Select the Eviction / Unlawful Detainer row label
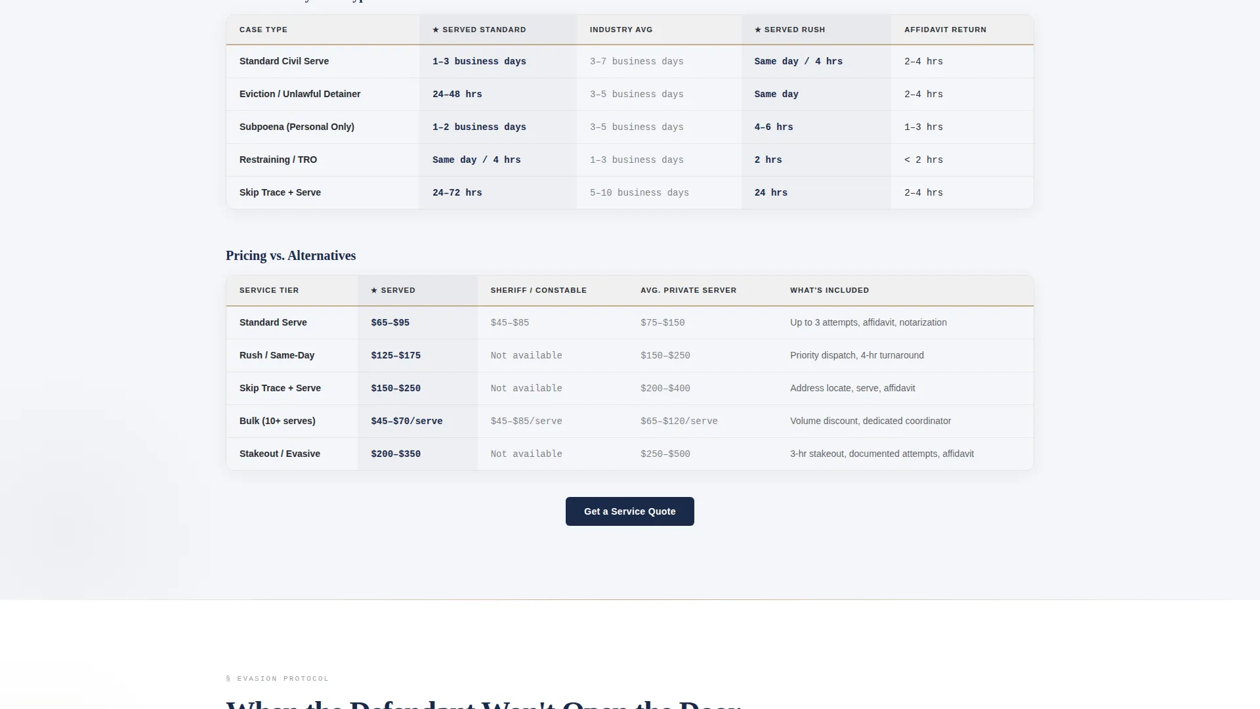This screenshot has width=1260, height=709. click(x=300, y=94)
